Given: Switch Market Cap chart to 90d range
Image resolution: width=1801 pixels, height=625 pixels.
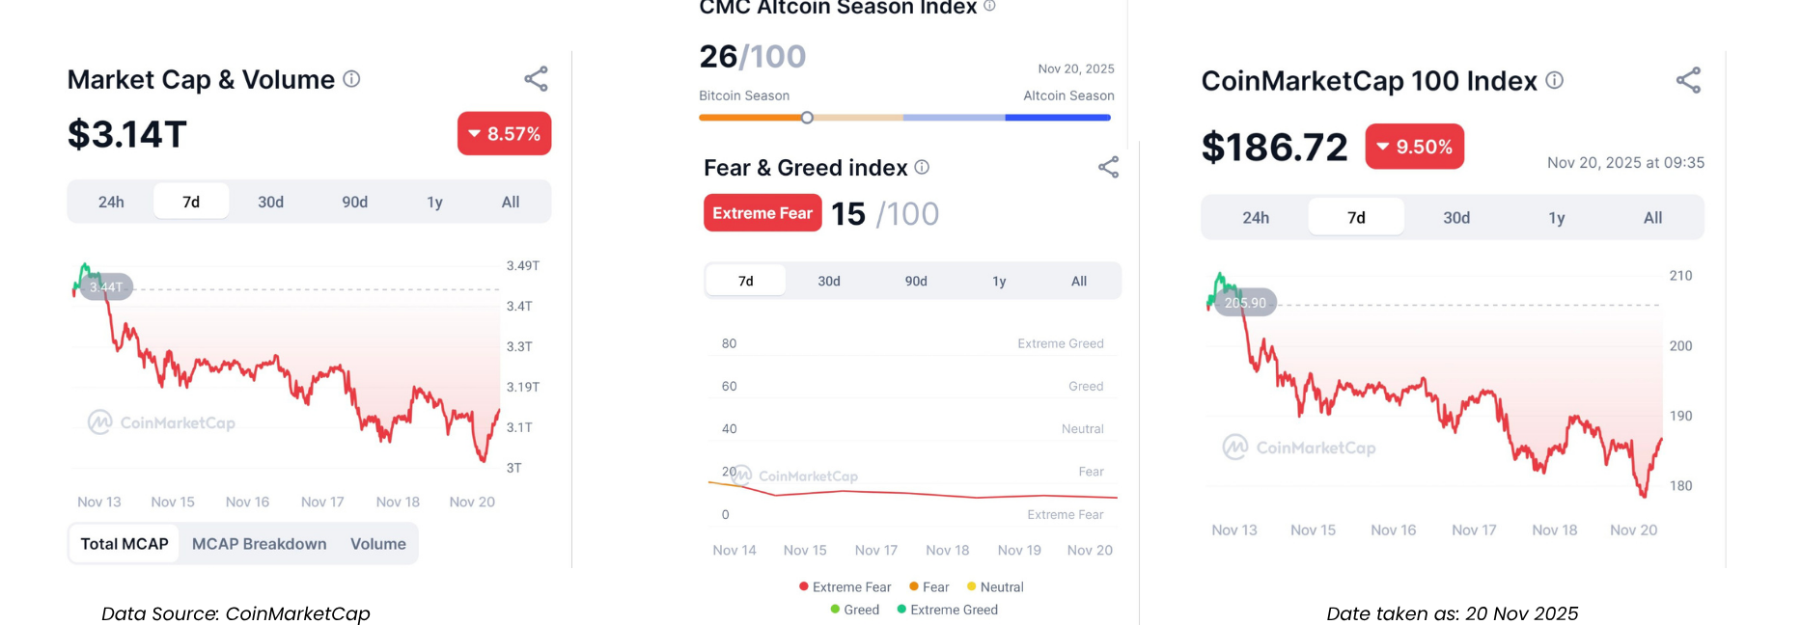Looking at the screenshot, I should (x=354, y=203).
